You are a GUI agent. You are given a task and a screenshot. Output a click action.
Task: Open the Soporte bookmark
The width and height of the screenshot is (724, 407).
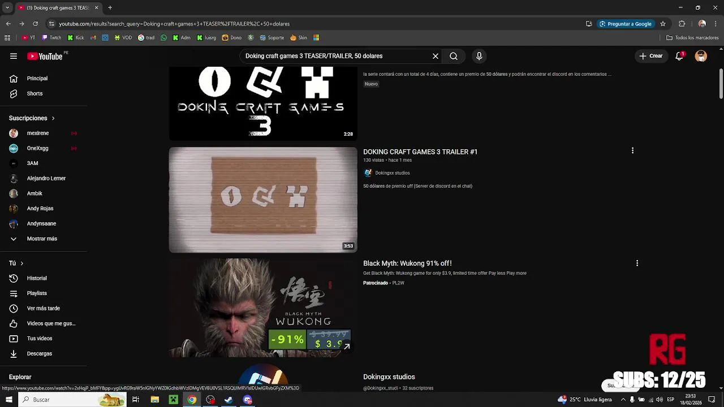[271, 38]
